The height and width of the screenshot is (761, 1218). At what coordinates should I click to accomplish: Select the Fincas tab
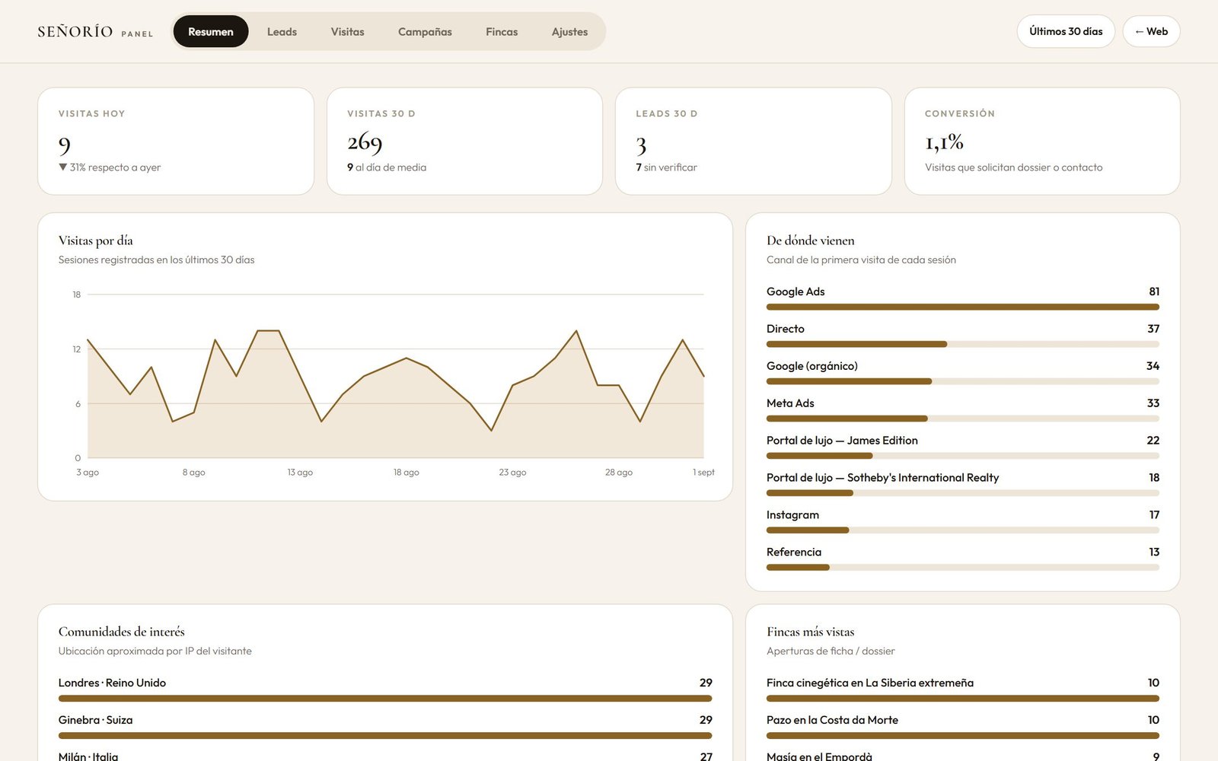(x=502, y=31)
